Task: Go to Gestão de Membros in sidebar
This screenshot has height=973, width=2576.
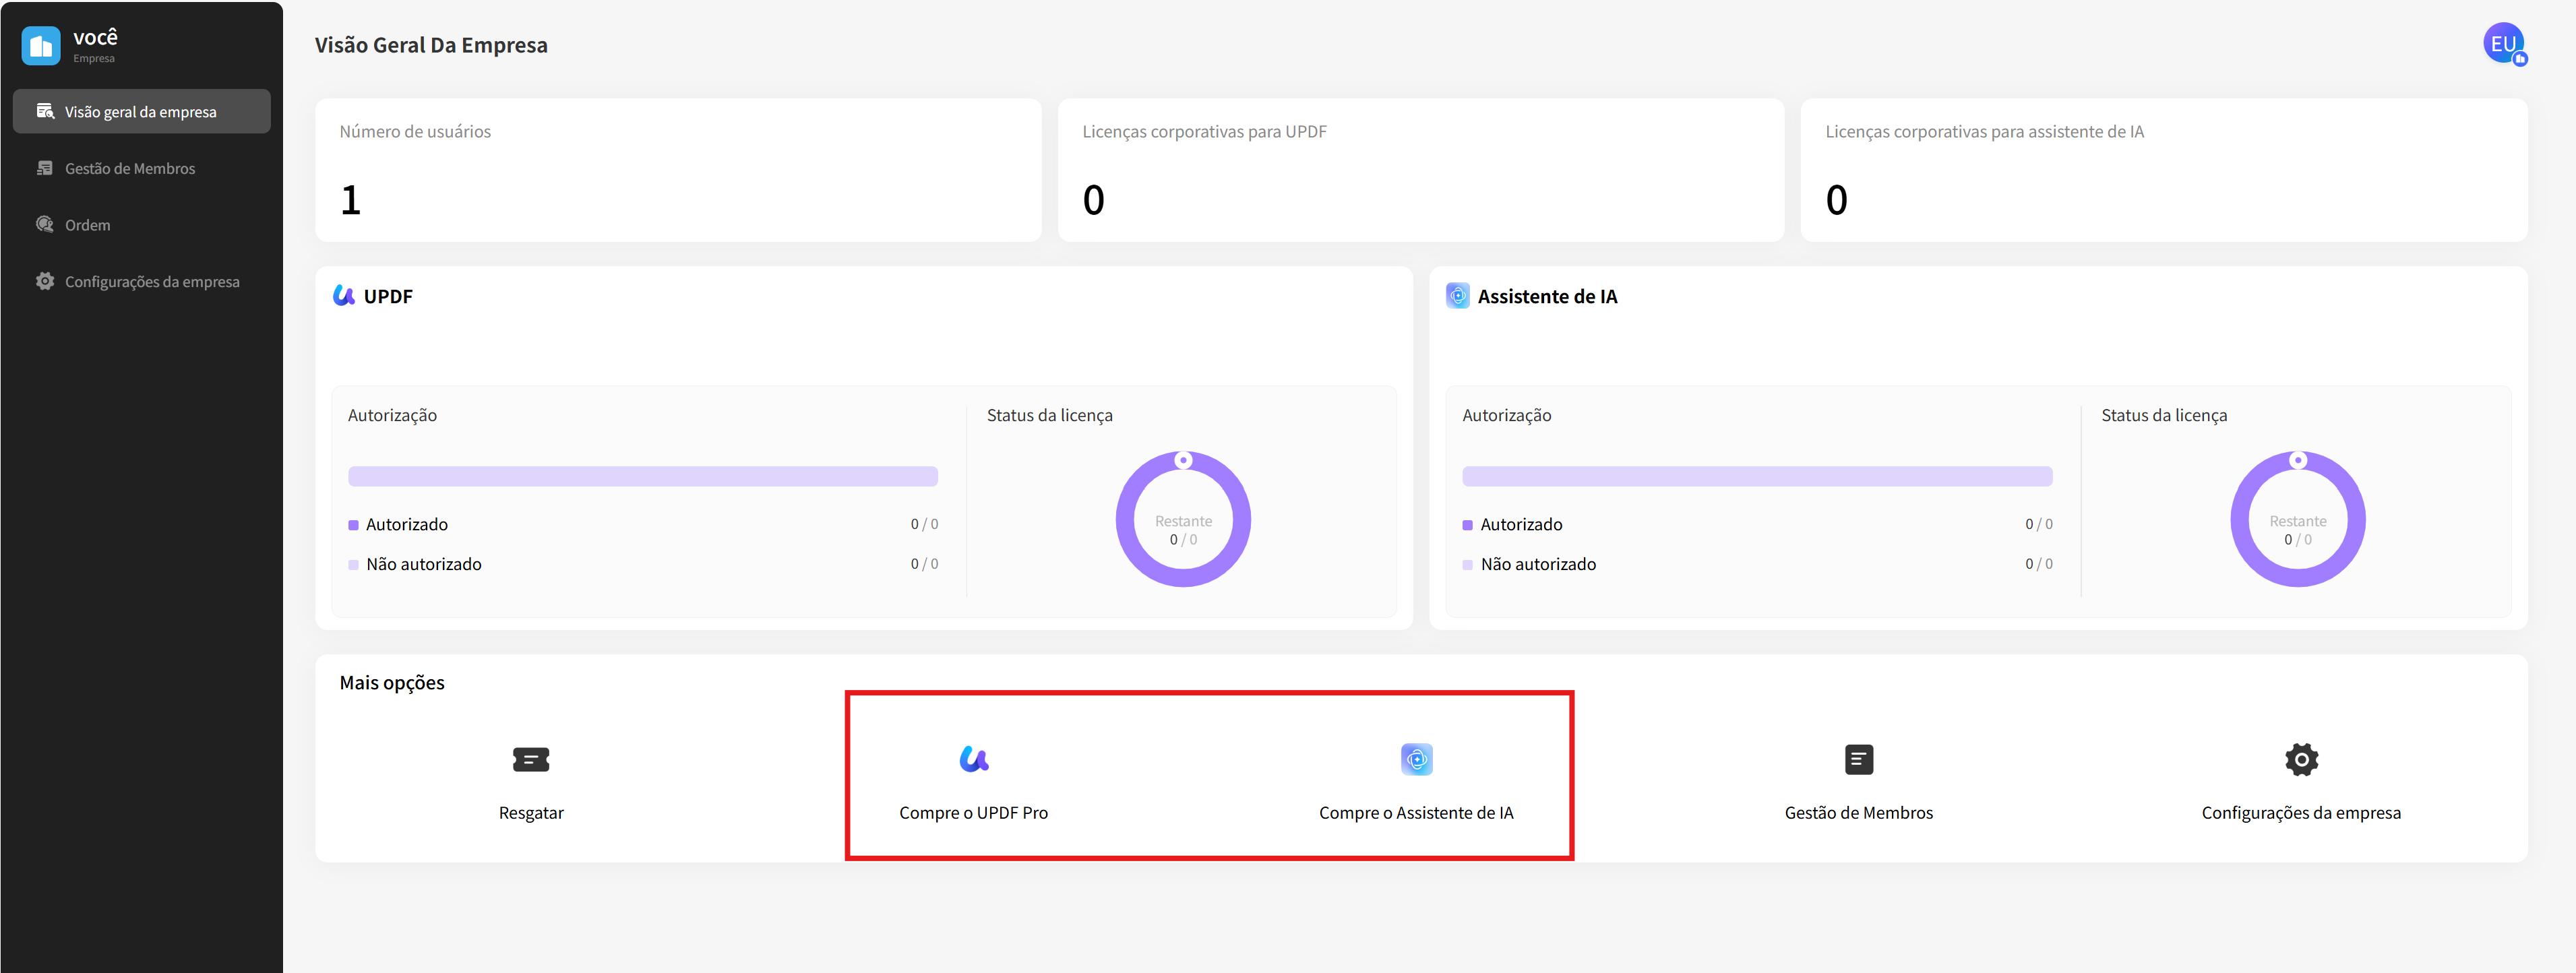Action: 141,168
